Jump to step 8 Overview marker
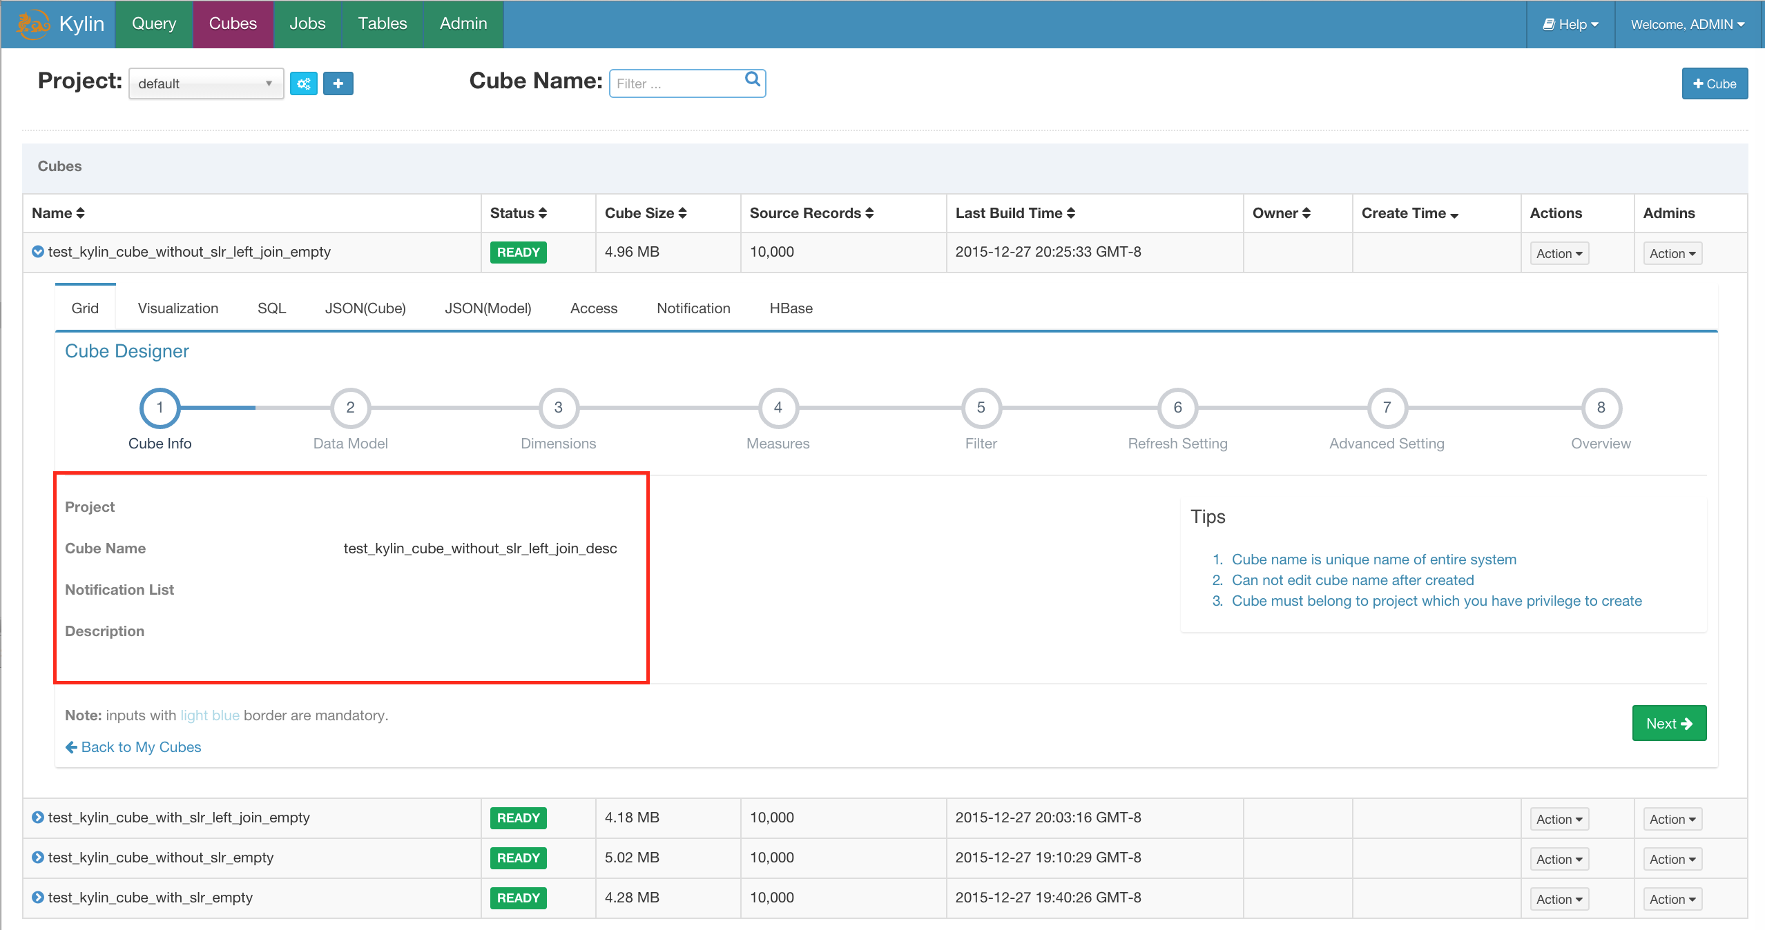Image resolution: width=1765 pixels, height=930 pixels. point(1600,408)
